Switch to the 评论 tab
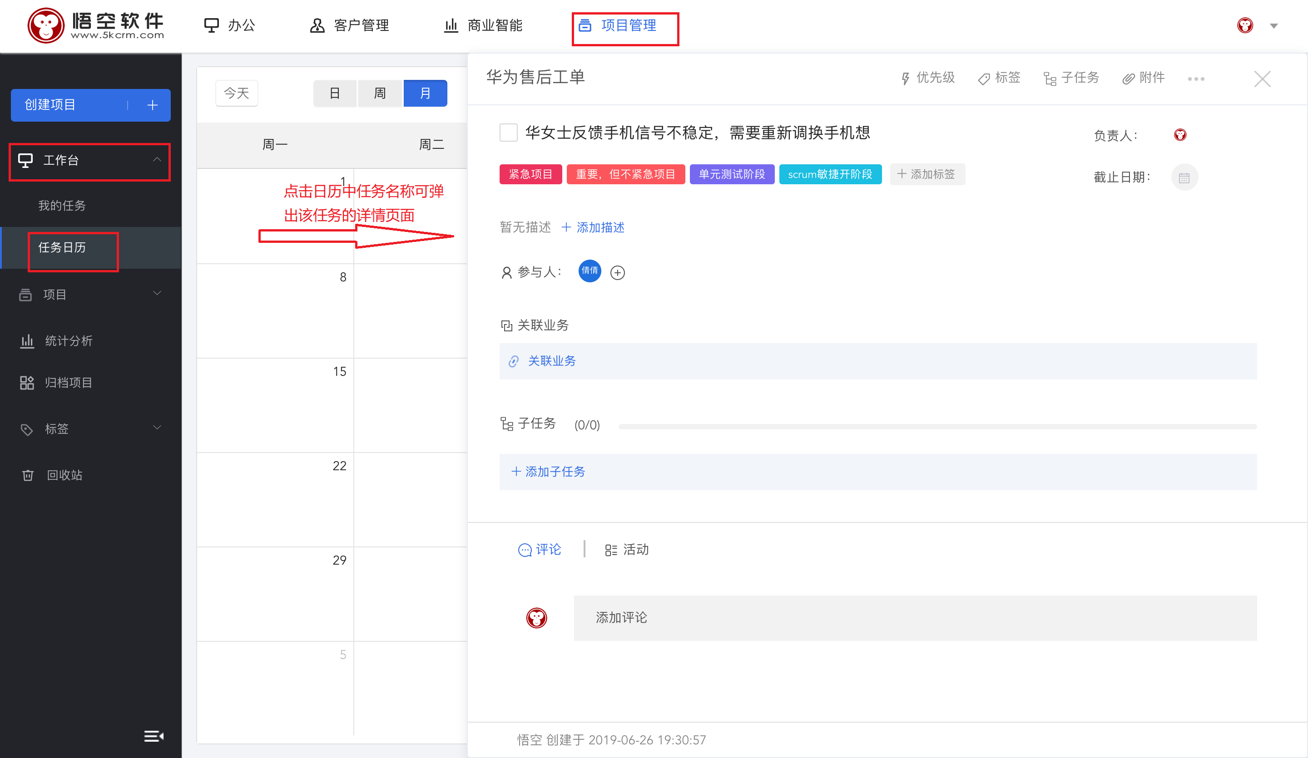Screen dimensions: 1308x758 (540, 549)
